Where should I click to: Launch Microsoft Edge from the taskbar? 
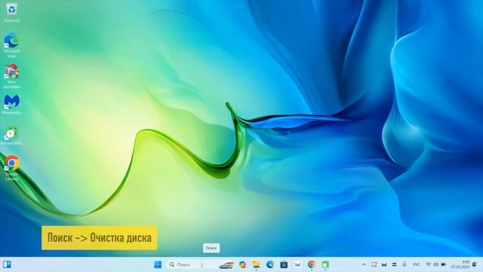[270, 264]
